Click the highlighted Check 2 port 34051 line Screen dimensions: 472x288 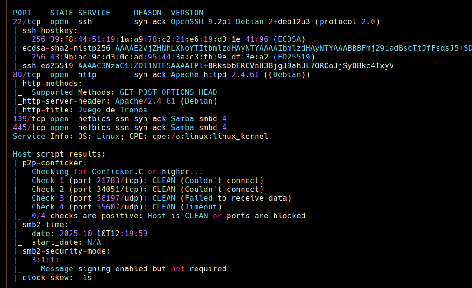click(x=148, y=190)
